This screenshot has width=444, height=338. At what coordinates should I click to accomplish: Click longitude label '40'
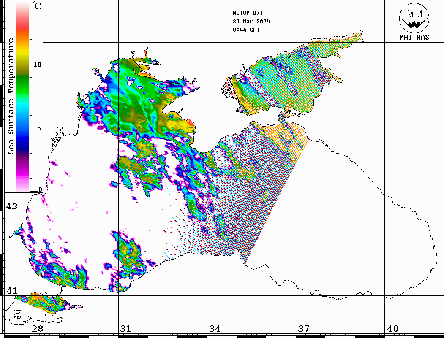point(392,328)
